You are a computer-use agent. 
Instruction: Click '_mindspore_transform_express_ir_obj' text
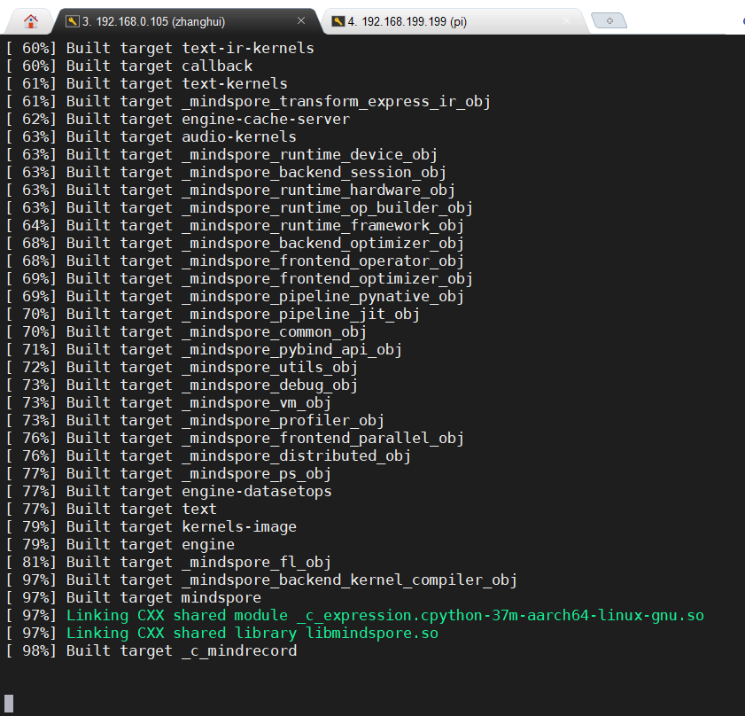(336, 101)
